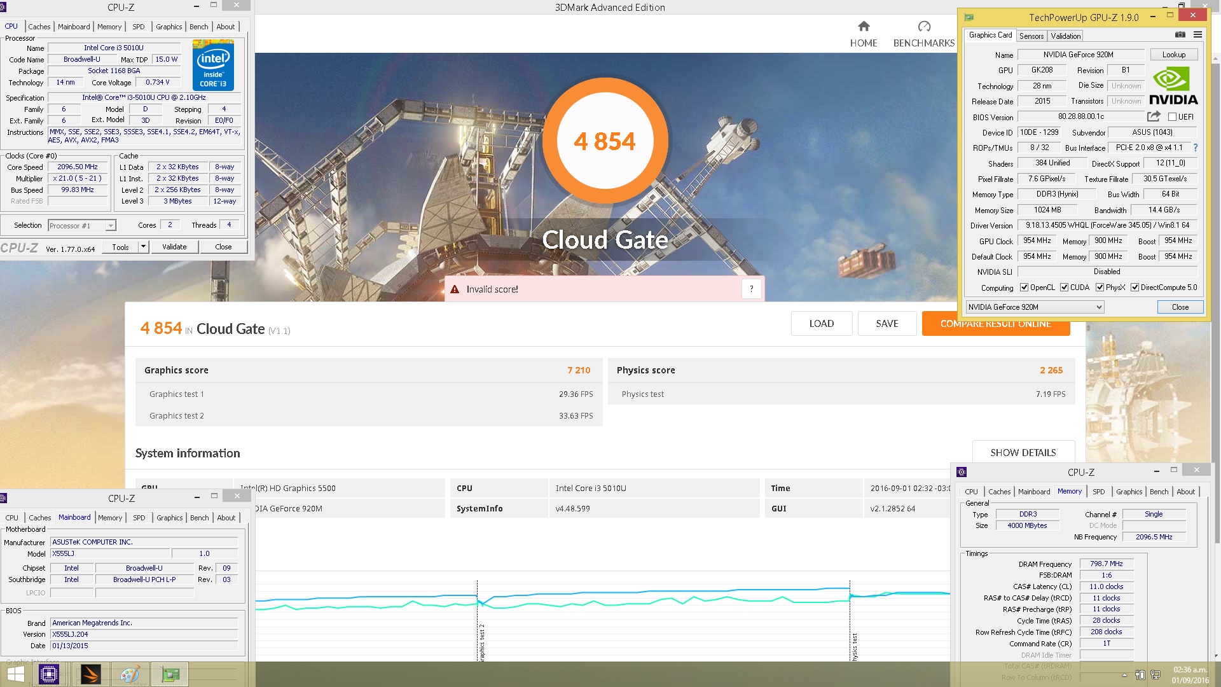Open Caches tab in top CPU-Z window
Viewport: 1221px width, 687px height.
(39, 27)
